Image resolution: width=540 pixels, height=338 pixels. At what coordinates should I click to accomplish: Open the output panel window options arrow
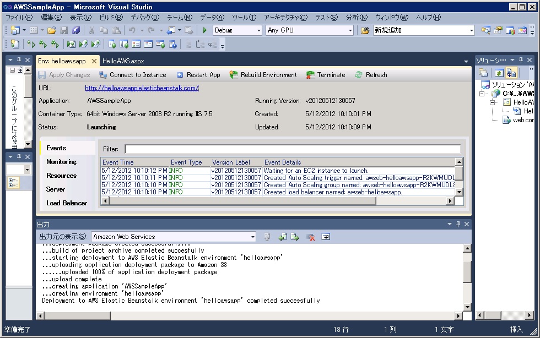pos(450,224)
